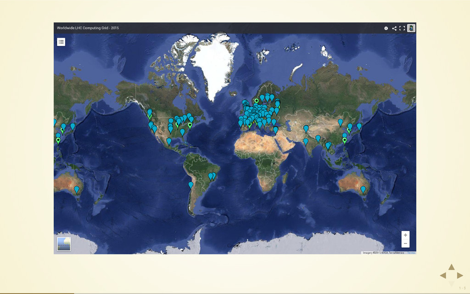Select the marker near Turkey and Cyprus
The width and height of the screenshot is (470, 294).
coord(275,130)
